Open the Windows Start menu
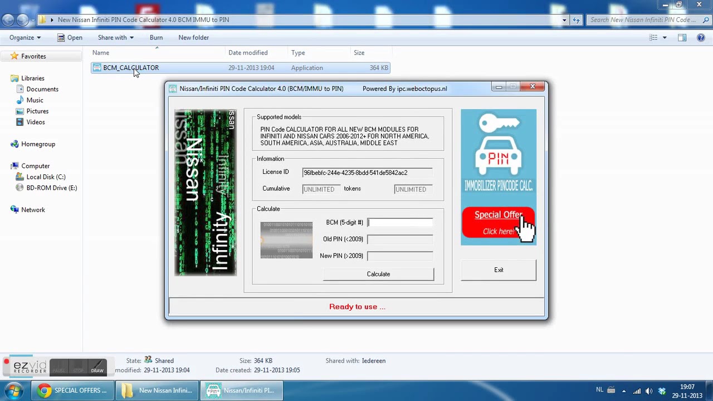 13,390
